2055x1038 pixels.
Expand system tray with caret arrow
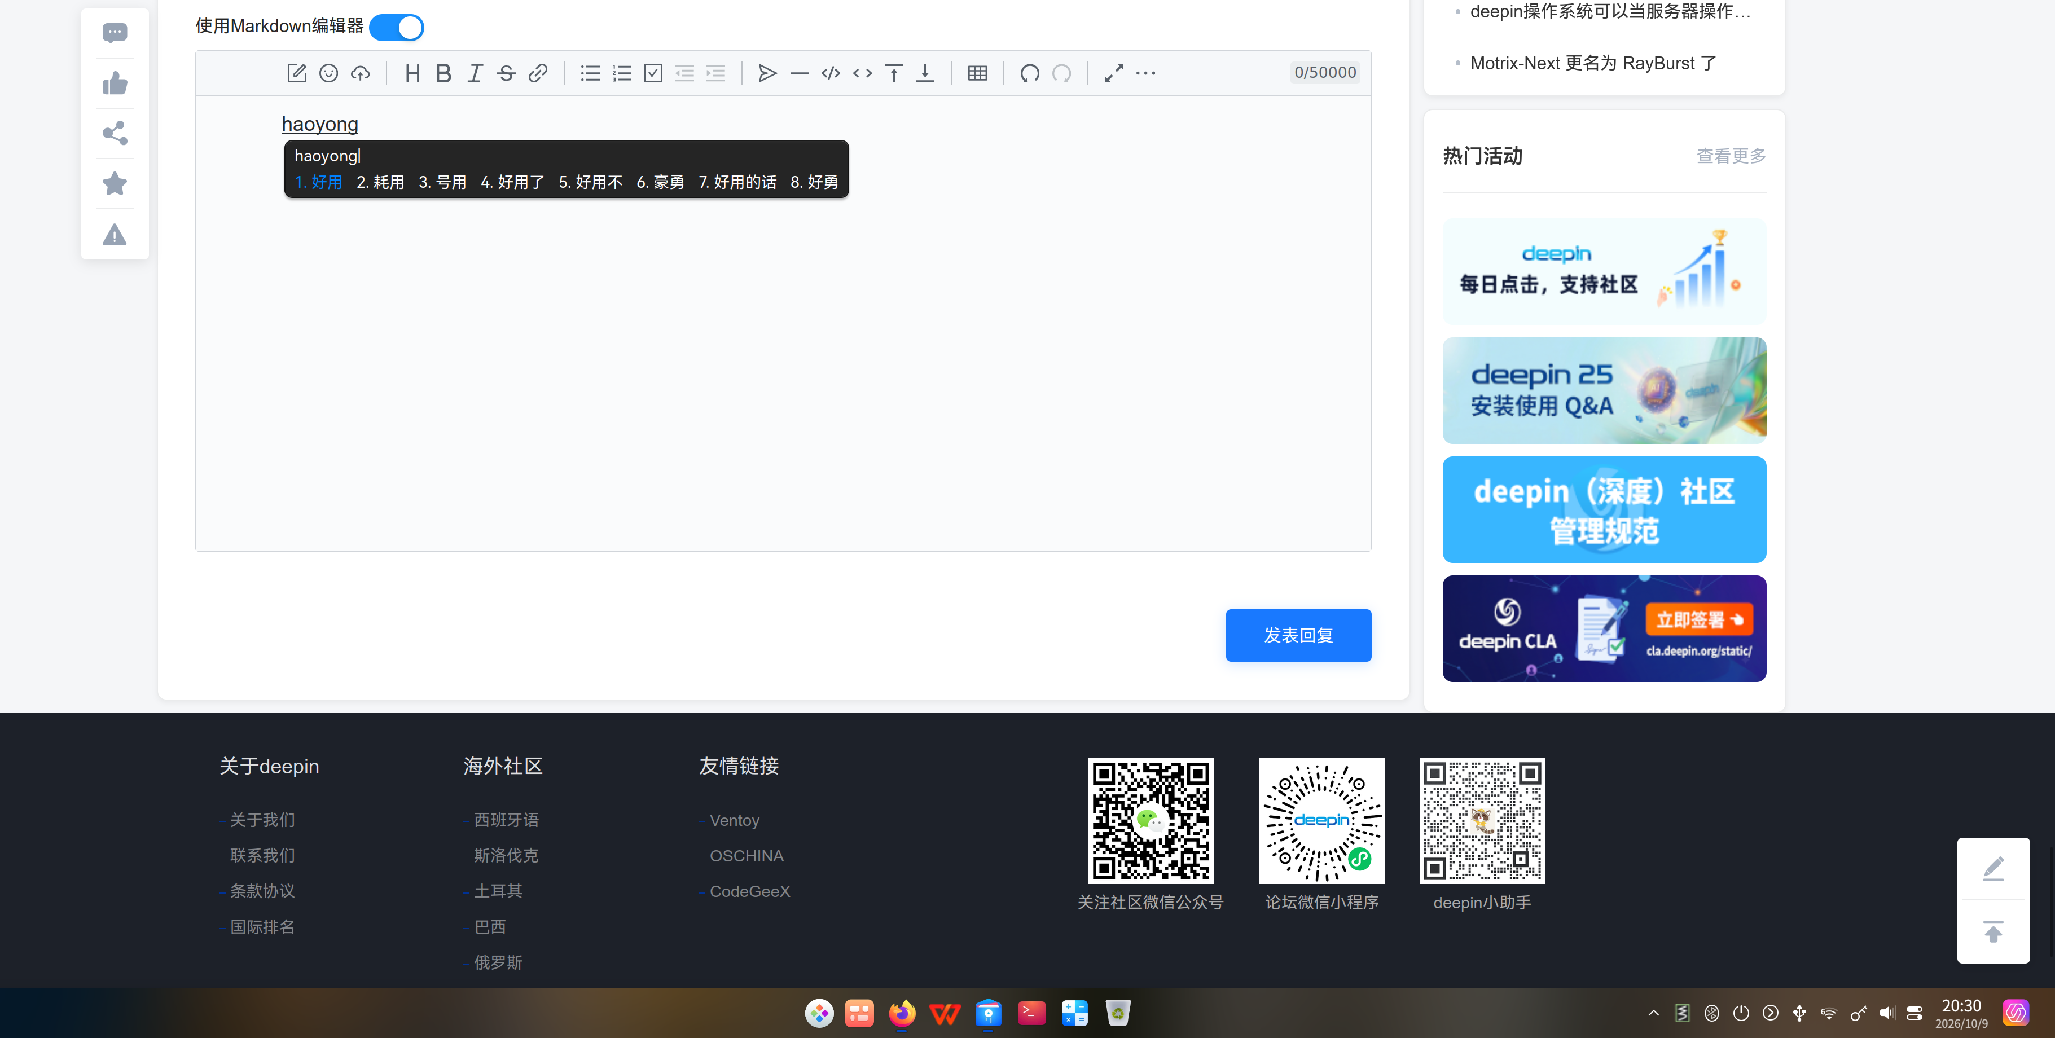click(1653, 1013)
